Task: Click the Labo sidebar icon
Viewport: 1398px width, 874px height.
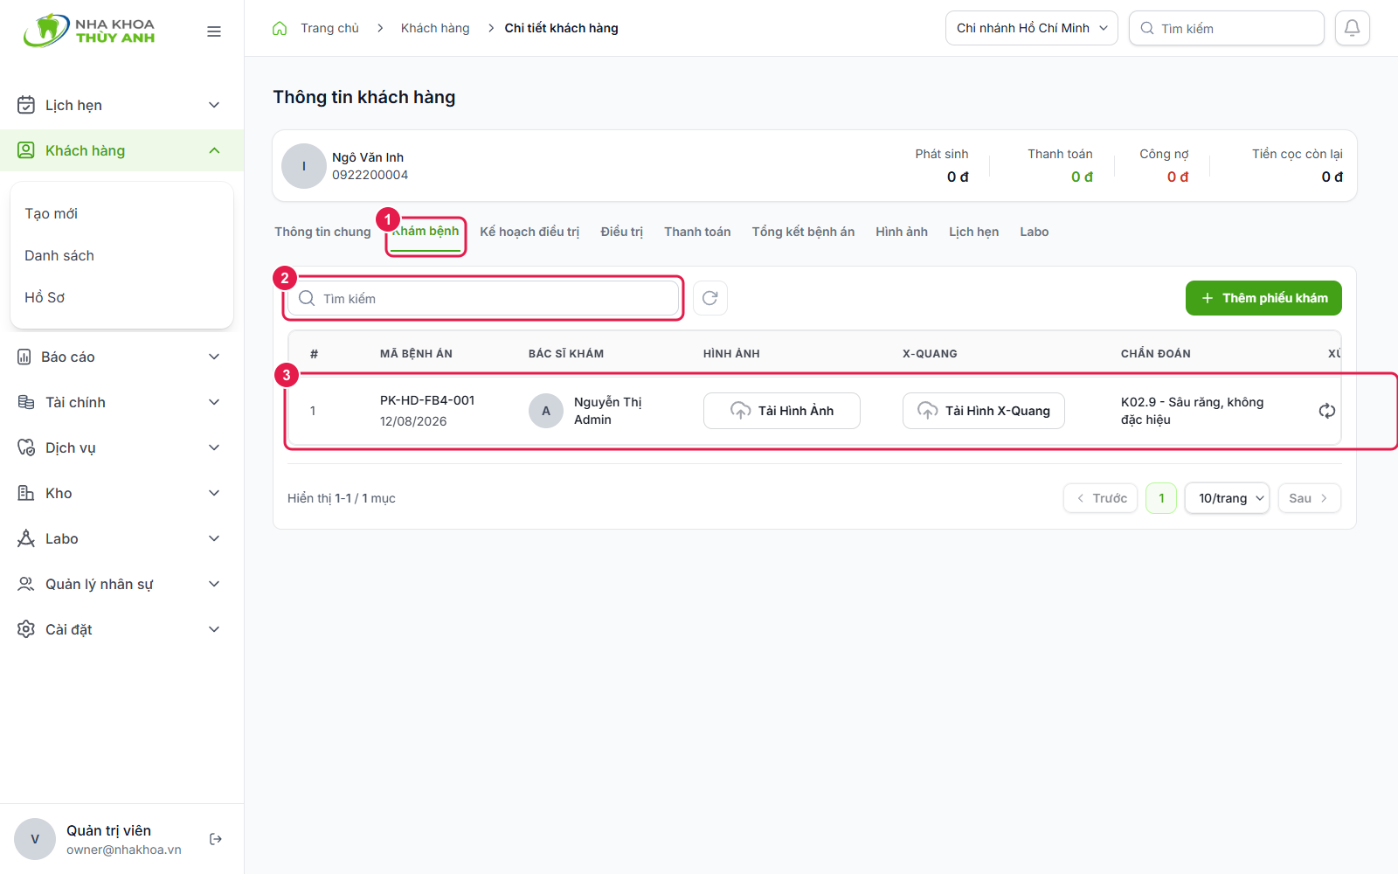Action: (x=26, y=538)
